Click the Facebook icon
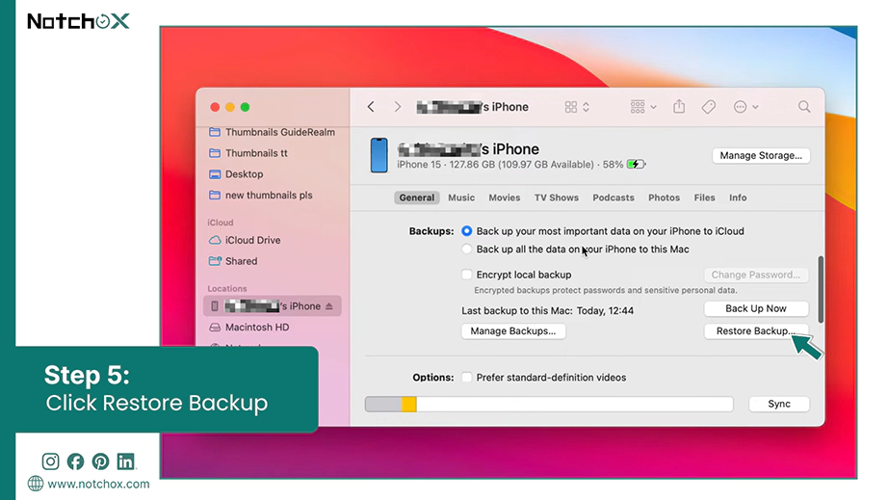888x500 pixels. click(75, 461)
